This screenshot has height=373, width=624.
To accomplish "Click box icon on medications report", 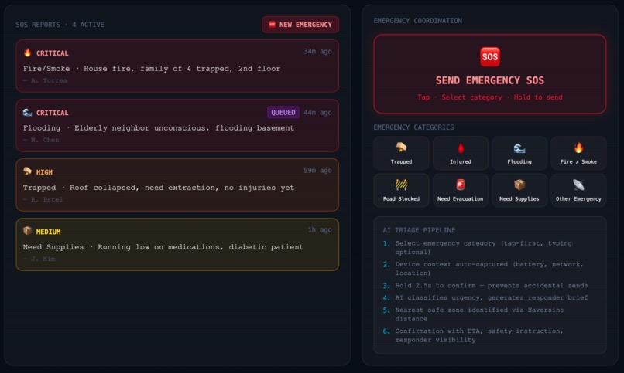I will coord(27,231).
